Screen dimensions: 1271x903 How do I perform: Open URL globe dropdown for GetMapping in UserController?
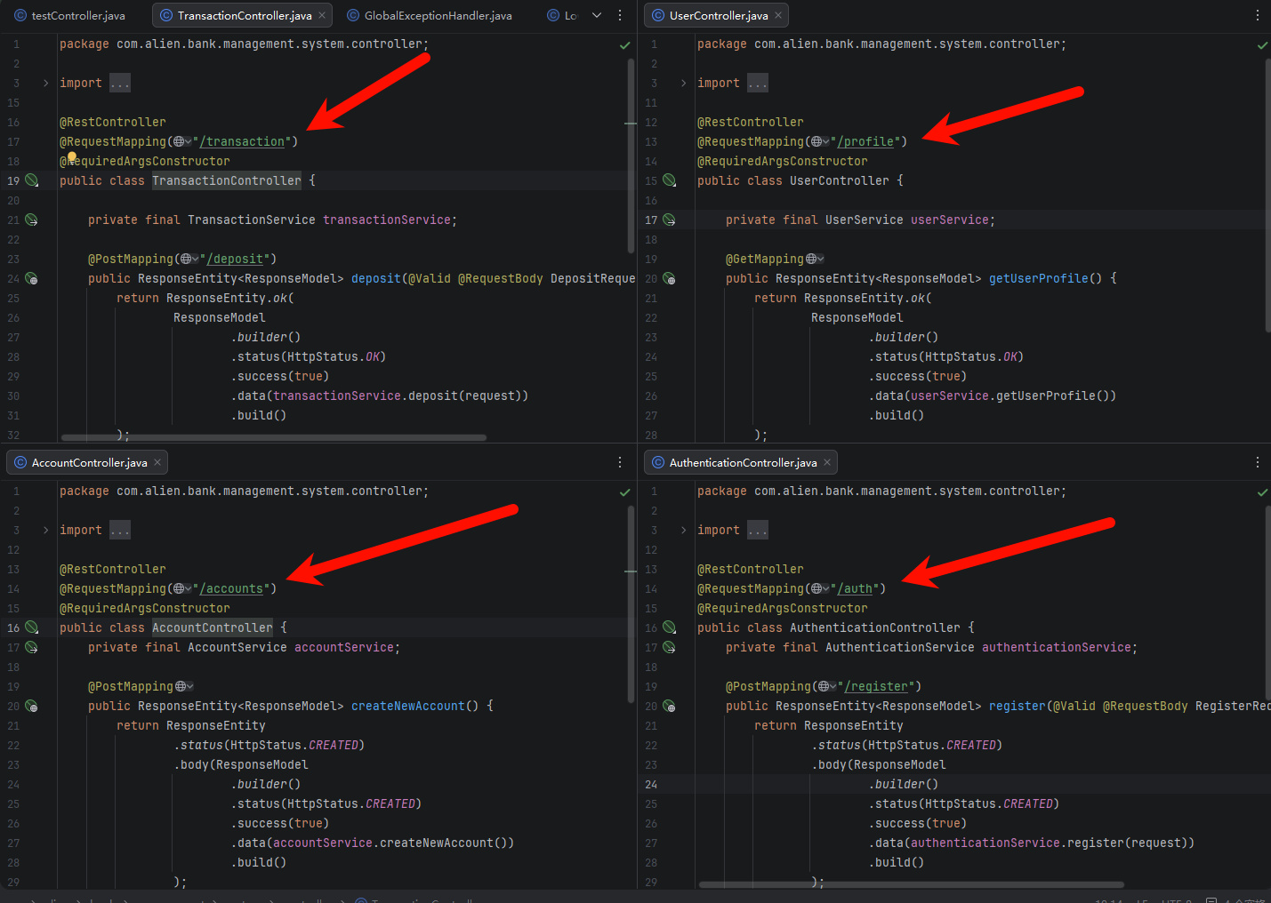click(815, 259)
